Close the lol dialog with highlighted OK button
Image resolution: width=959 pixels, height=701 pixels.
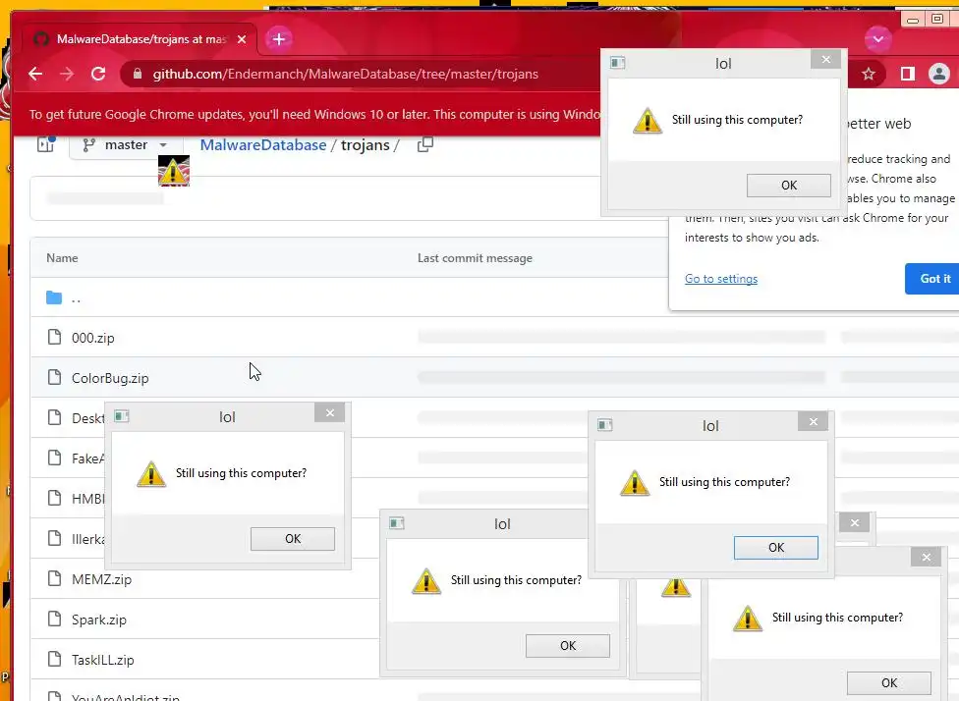click(x=814, y=422)
